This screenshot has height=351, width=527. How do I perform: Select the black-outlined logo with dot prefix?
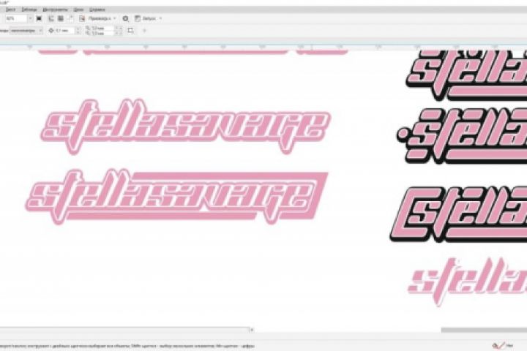[x=461, y=136]
